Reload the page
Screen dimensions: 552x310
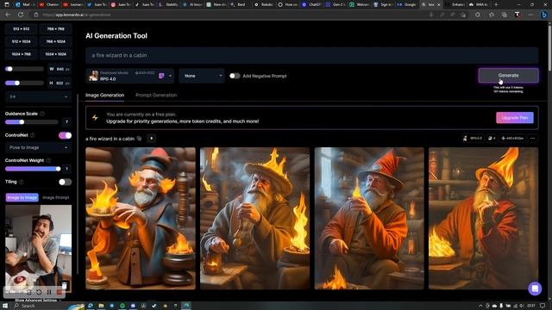[21, 15]
